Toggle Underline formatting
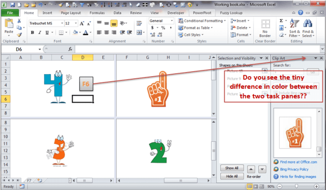 pyautogui.click(x=47, y=33)
